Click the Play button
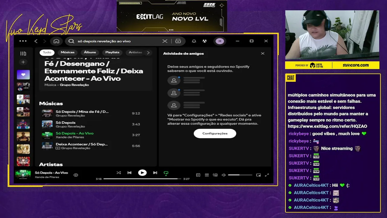This screenshot has height=218, width=387. (x=142, y=173)
